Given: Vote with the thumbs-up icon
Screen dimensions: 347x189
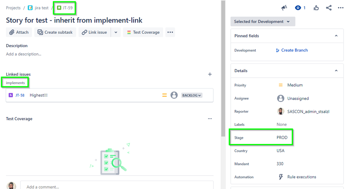Looking at the screenshot, I should pyautogui.click(x=316, y=8).
